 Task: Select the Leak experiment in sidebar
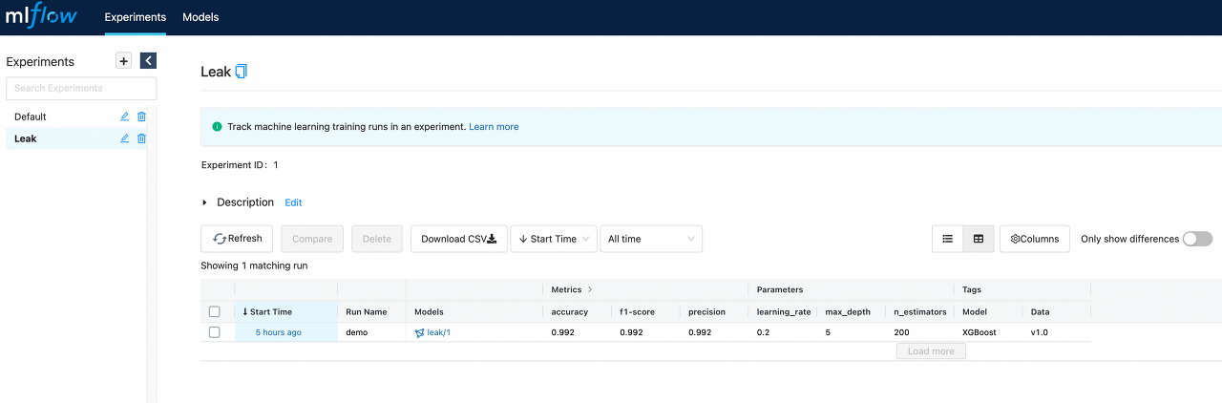pos(26,138)
